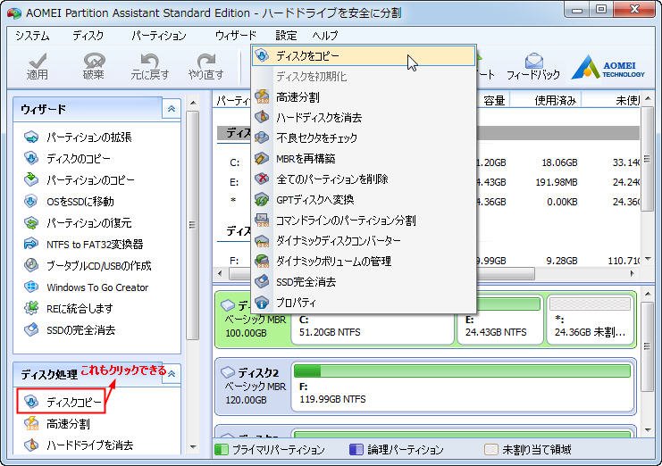This screenshot has height=466, width=662.
Task: Open the ウィザード menu in menu bar
Action: pyautogui.click(x=236, y=36)
